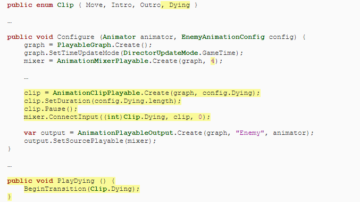Click the 'graph = PlayableGraph.Create();' line
The height and width of the screenshot is (202, 360).
[x=88, y=45]
